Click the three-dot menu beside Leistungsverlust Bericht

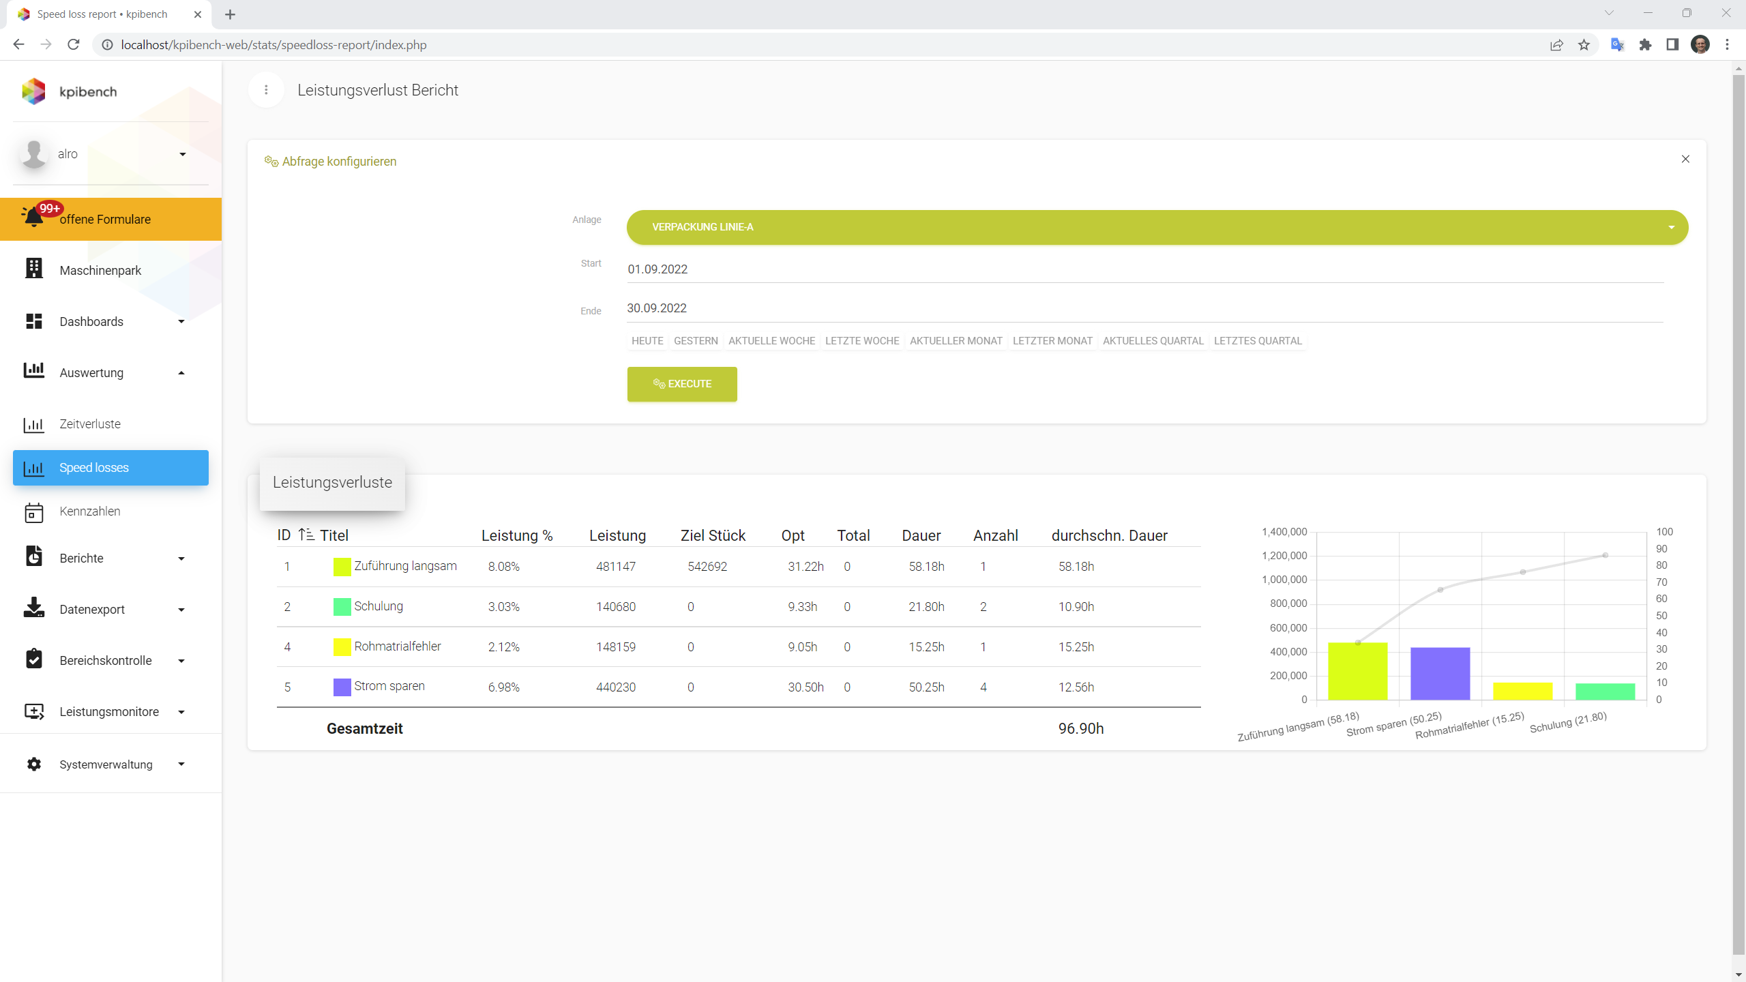[x=266, y=90]
